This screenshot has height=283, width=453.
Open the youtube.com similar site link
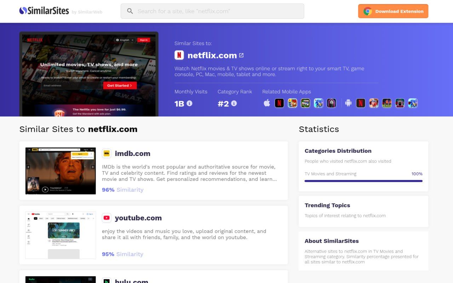[138, 218]
